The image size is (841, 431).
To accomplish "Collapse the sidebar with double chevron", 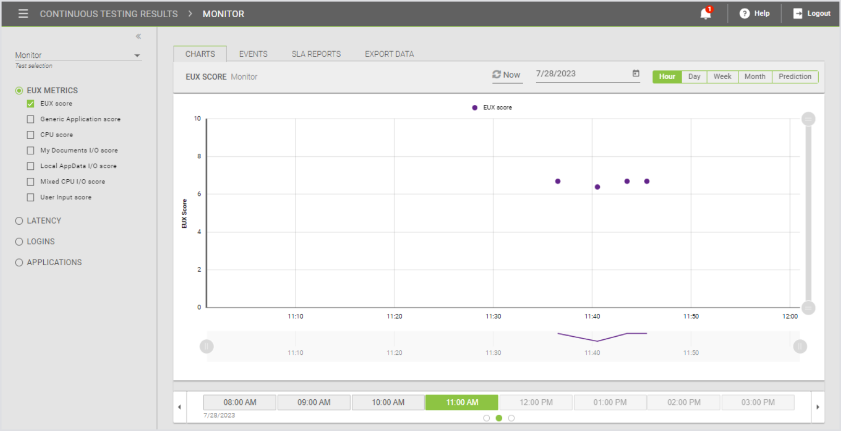I will [x=138, y=36].
